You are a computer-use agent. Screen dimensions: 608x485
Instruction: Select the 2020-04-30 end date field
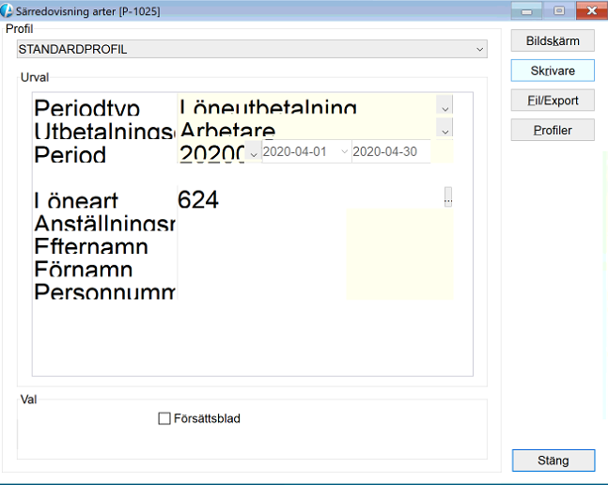click(391, 151)
